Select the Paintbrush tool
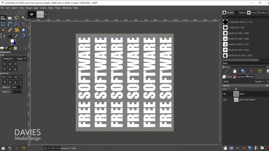This screenshot has height=151, width=269. [x=3, y=30]
